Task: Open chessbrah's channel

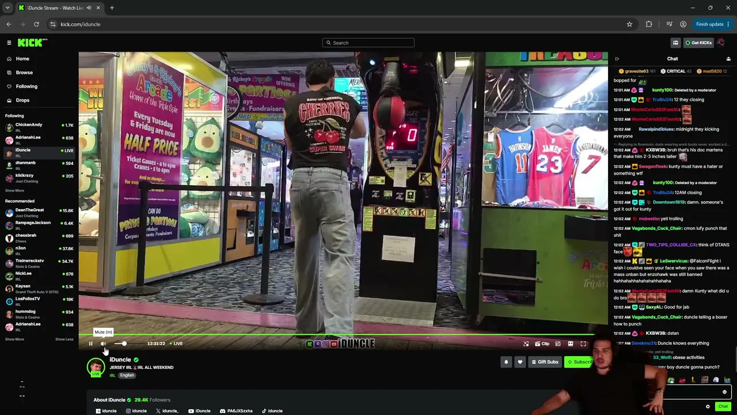Action: pyautogui.click(x=39, y=237)
